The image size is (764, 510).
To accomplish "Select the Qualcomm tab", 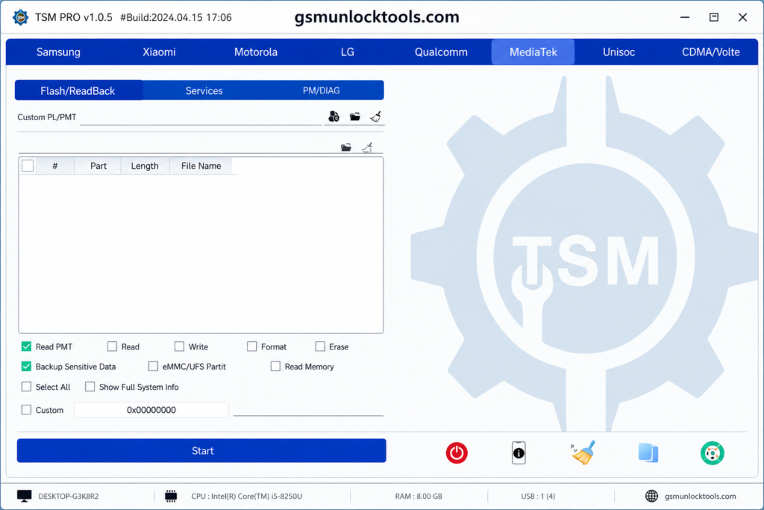I will click(441, 52).
